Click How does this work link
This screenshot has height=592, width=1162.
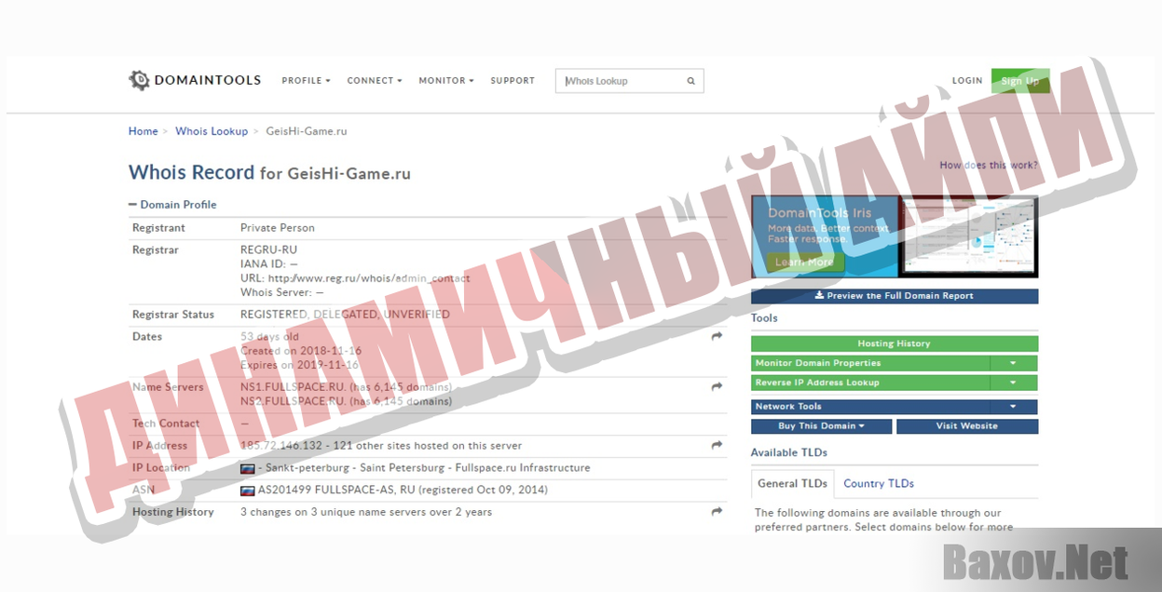[989, 165]
